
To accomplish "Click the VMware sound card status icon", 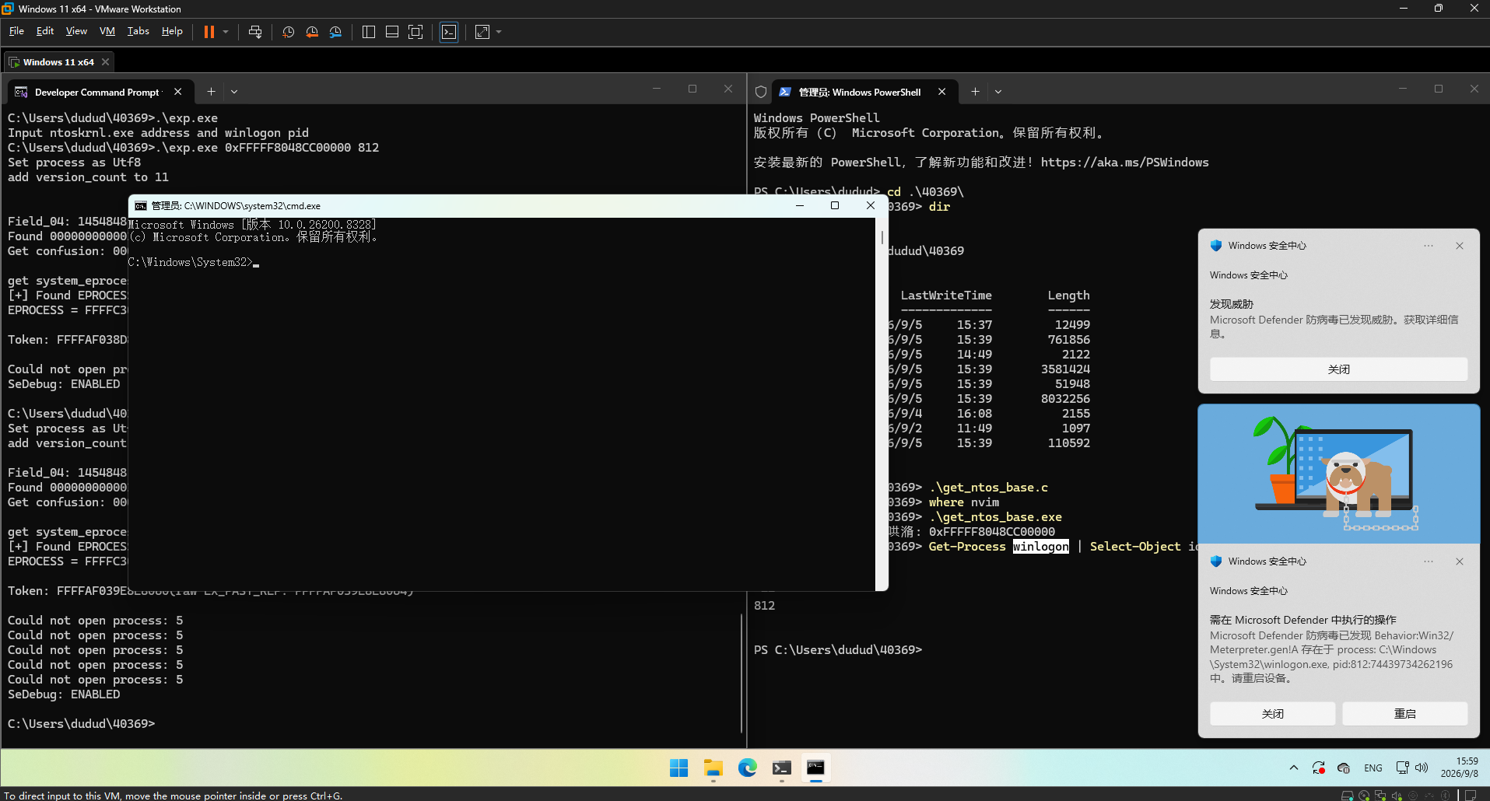I will pos(1396,796).
